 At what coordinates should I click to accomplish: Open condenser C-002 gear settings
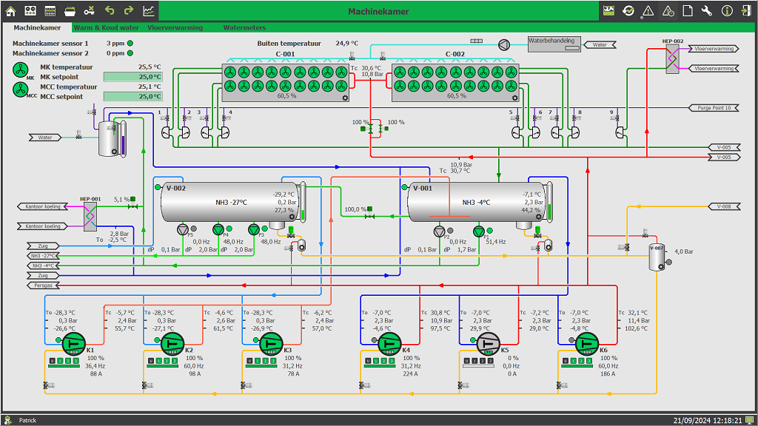pos(515,98)
